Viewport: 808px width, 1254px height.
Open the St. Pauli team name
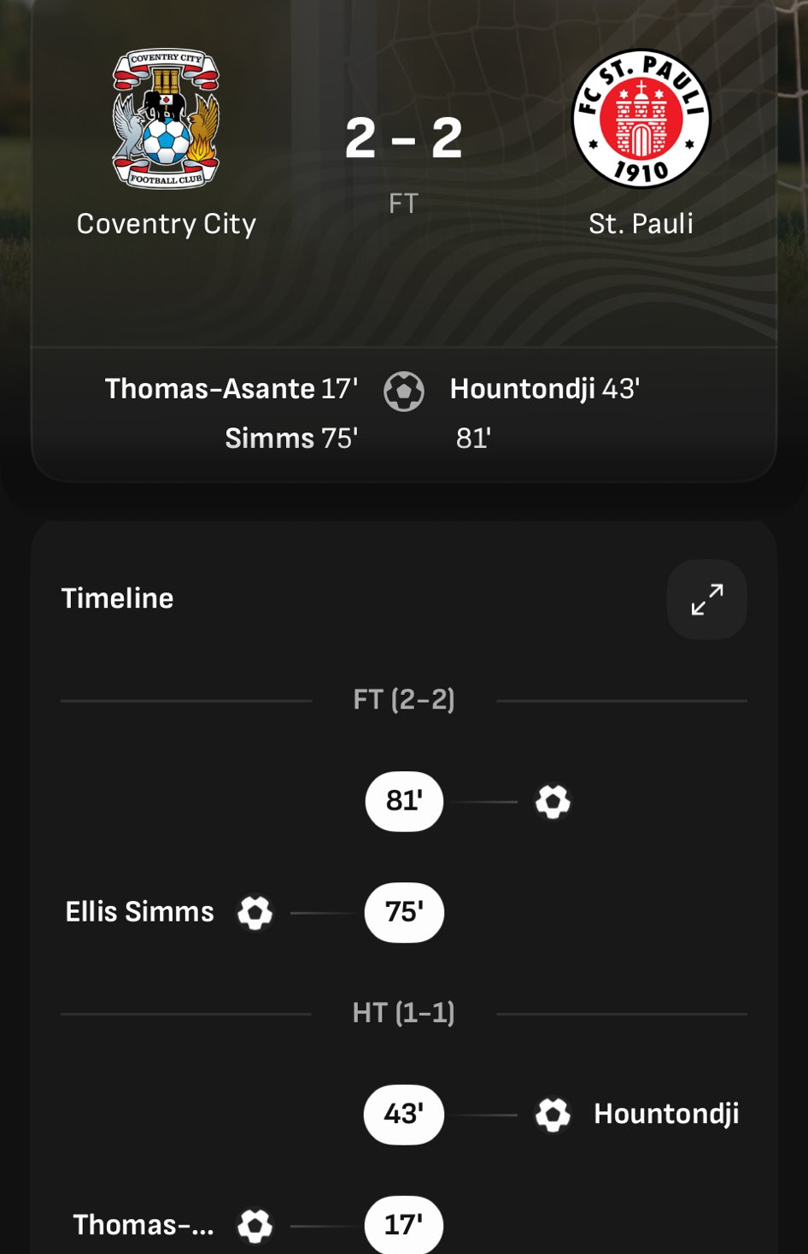(641, 224)
